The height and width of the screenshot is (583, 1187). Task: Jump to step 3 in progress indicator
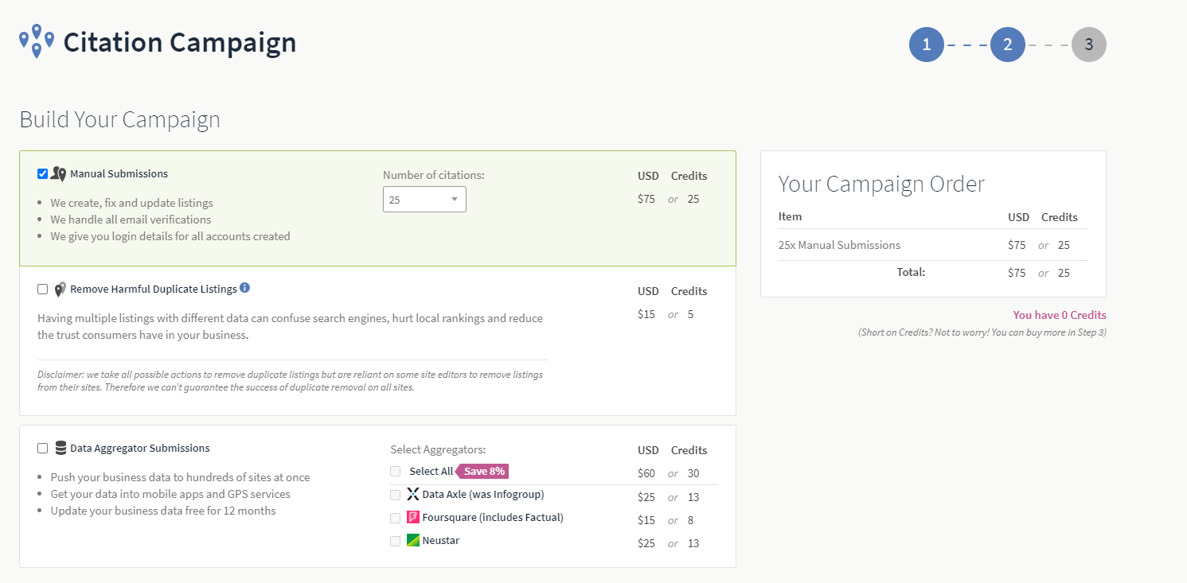(x=1088, y=45)
